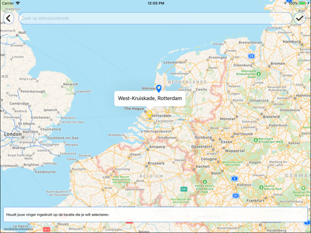The image size is (311, 233).
Task: Click the 's-Hertogenbosch city label
Action: 156,131
